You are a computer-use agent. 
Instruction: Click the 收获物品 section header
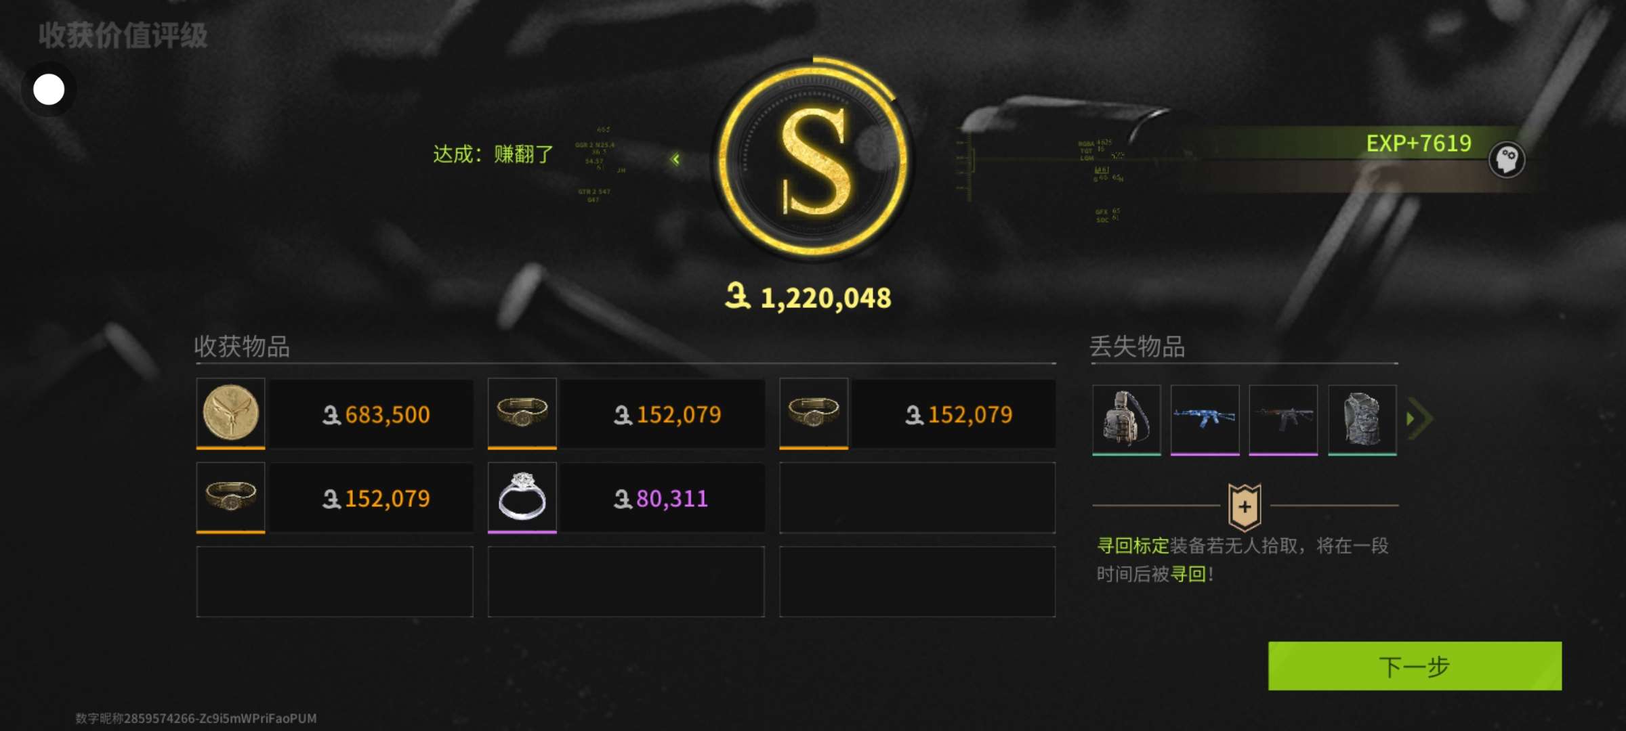pyautogui.click(x=242, y=347)
